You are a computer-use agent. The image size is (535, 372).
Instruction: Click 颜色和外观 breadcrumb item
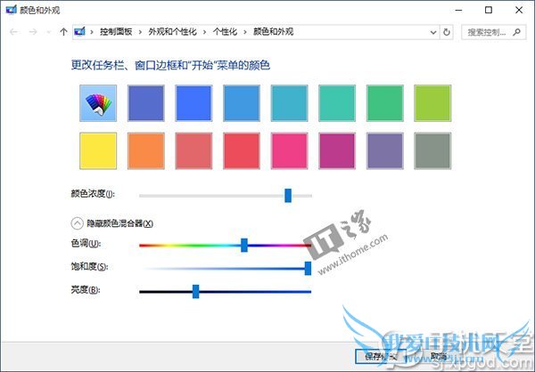[274, 32]
